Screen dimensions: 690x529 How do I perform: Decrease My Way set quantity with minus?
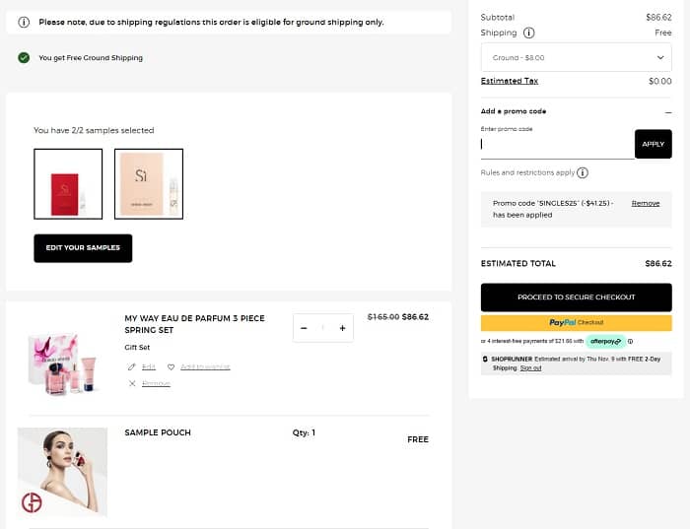304,328
